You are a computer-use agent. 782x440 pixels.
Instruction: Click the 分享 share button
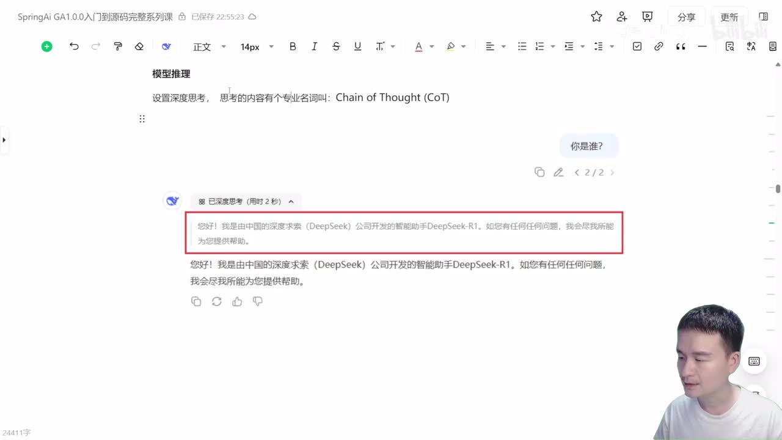pyautogui.click(x=686, y=17)
